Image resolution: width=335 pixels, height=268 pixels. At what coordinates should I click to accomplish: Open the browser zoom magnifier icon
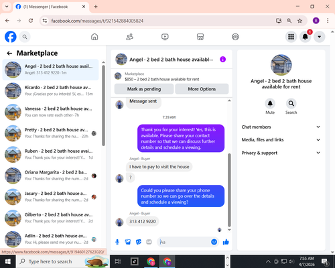289,21
